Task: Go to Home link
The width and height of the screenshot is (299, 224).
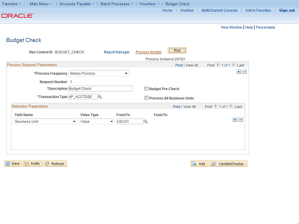Action: coord(167,10)
